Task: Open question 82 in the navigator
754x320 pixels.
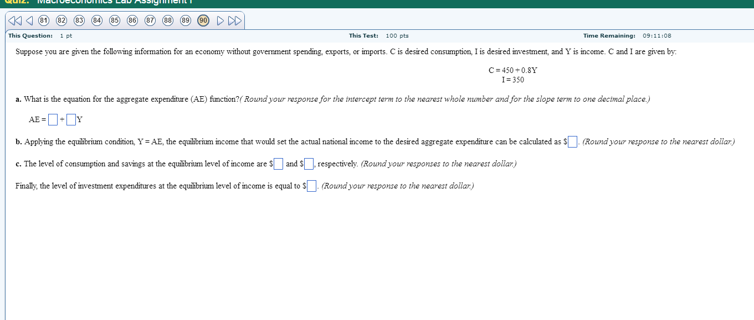Action: tap(60, 20)
